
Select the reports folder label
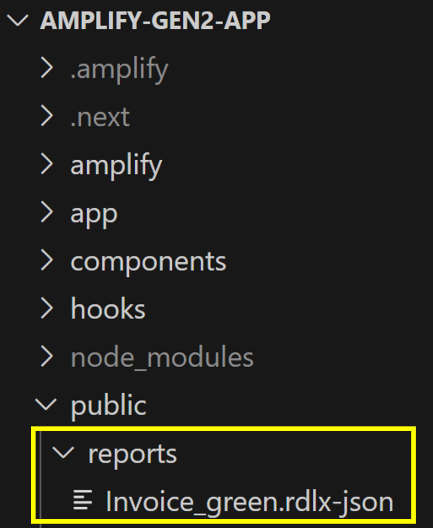click(132, 454)
